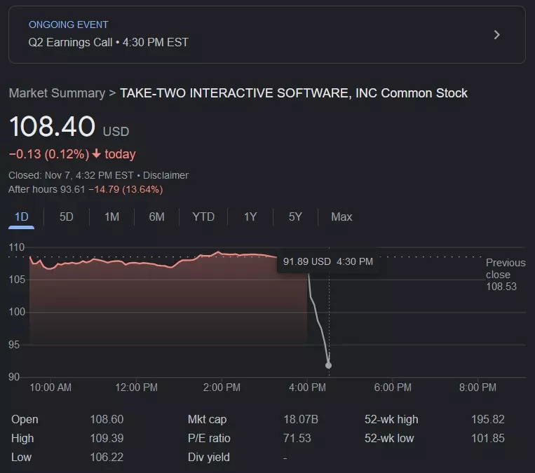Image resolution: width=535 pixels, height=473 pixels.
Task: Click the 100 y-axis price label
Action: tap(17, 312)
